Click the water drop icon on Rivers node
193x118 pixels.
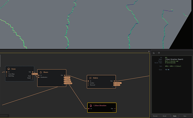tap(41, 72)
